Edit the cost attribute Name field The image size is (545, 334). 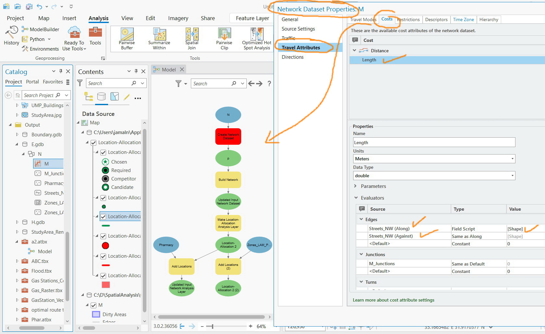(x=434, y=142)
